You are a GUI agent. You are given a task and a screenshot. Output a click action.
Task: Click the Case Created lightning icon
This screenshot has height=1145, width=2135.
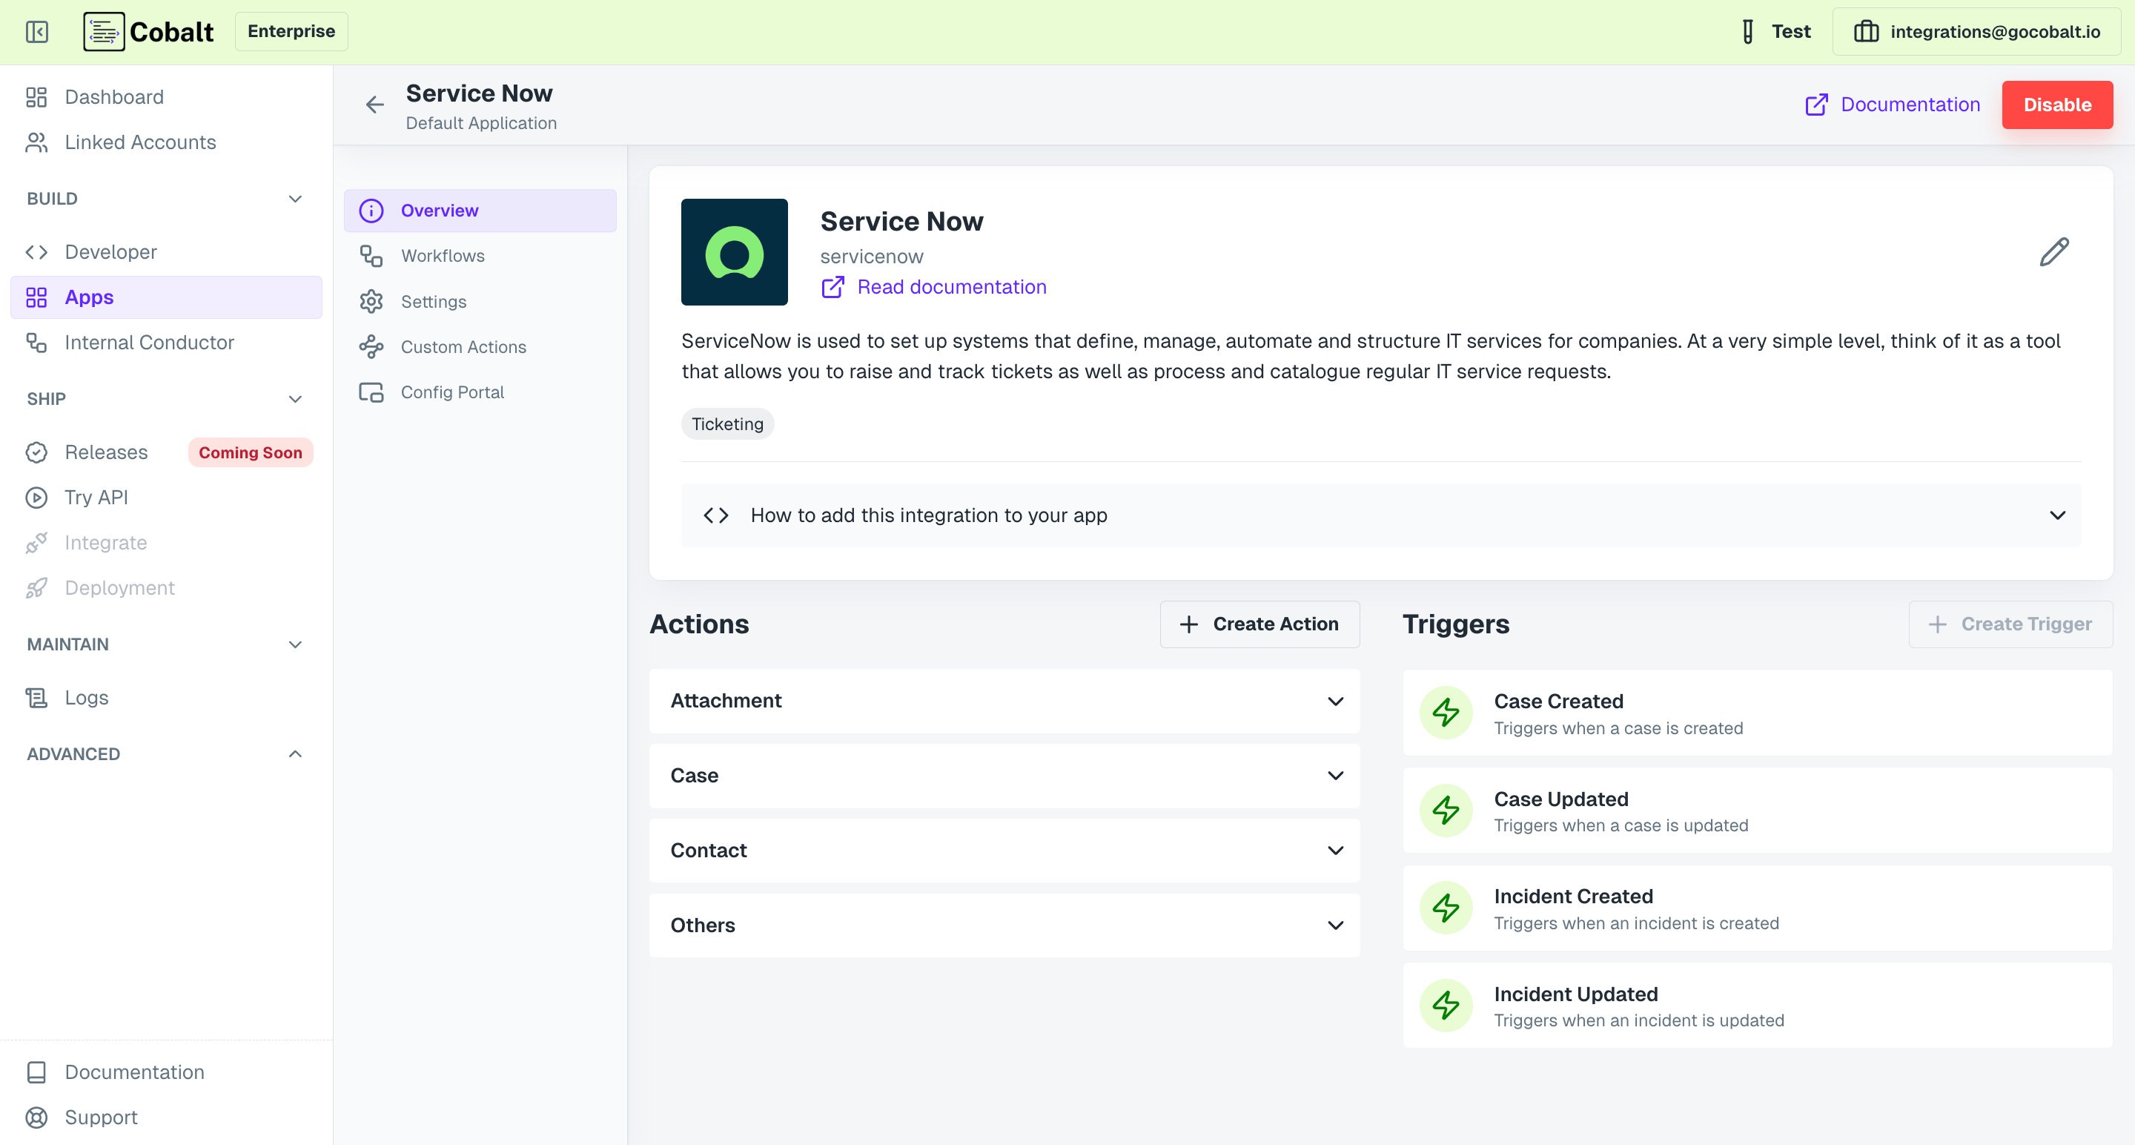pyautogui.click(x=1446, y=713)
